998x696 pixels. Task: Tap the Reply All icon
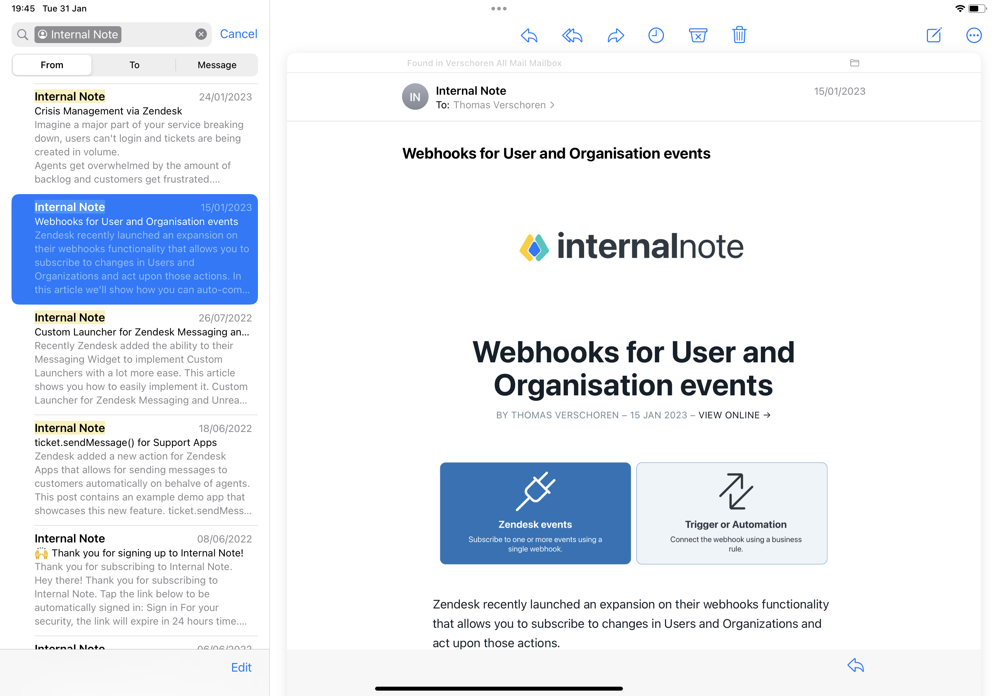tap(572, 35)
